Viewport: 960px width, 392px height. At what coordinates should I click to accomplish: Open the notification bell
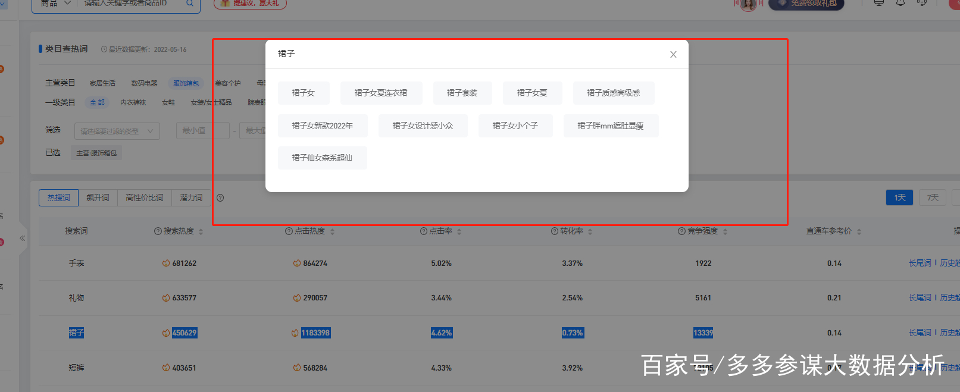coord(900,3)
